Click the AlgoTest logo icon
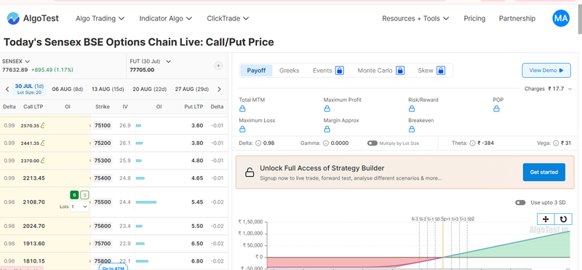The image size is (582, 270). [x=13, y=18]
